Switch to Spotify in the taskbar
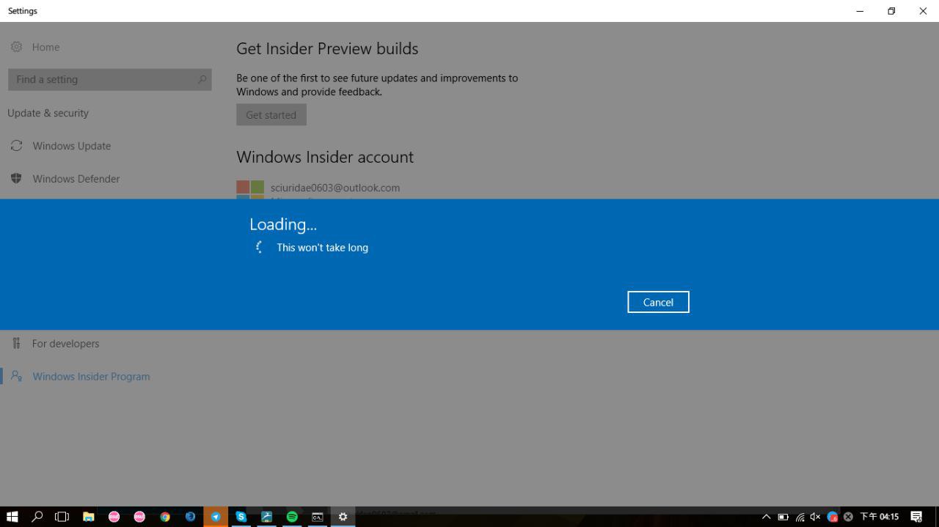This screenshot has height=527, width=939. 292,517
